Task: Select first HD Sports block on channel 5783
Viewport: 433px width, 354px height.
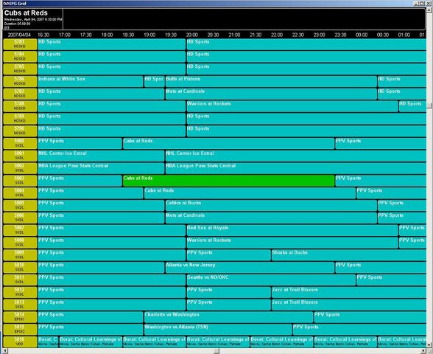Action: coord(112,44)
